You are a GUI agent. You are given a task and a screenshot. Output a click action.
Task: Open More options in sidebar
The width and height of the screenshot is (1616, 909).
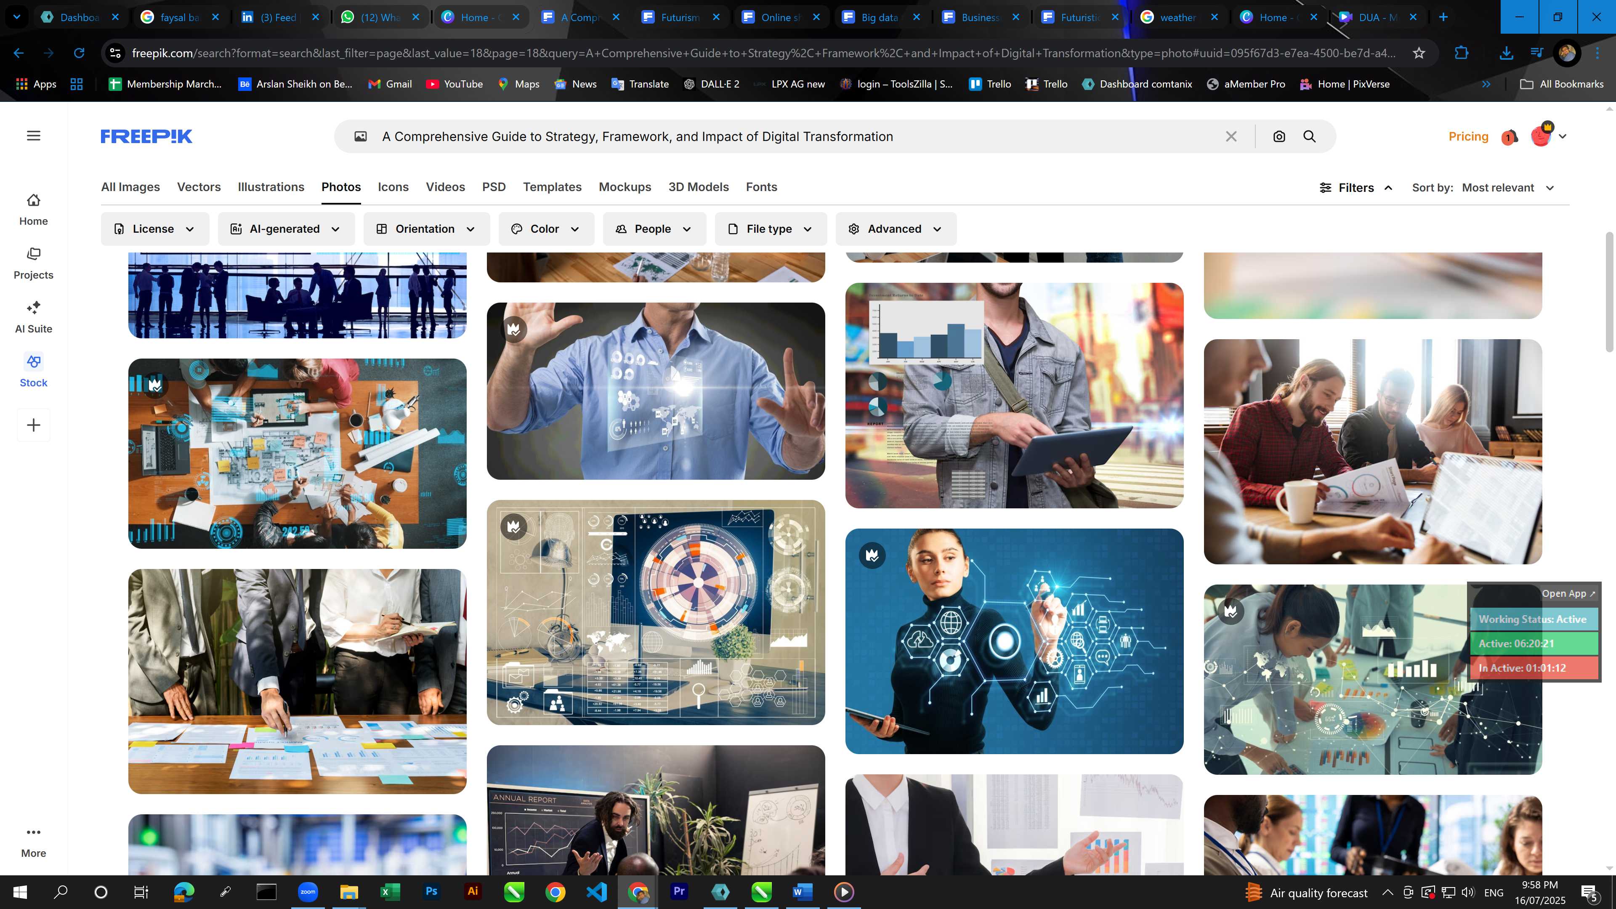33,842
